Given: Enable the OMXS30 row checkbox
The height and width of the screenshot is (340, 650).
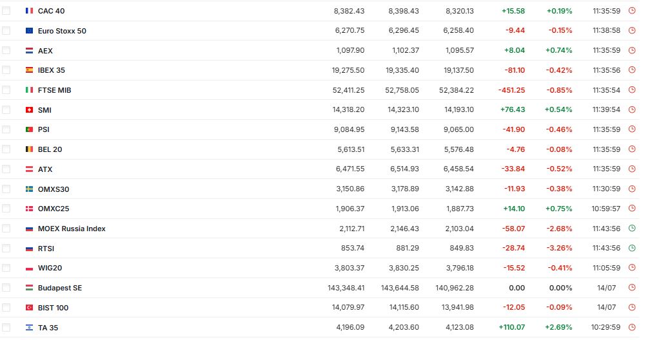Looking at the screenshot, I should (x=6, y=189).
